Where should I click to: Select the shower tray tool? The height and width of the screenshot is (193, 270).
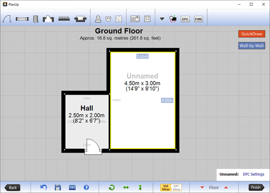[x=119, y=19]
